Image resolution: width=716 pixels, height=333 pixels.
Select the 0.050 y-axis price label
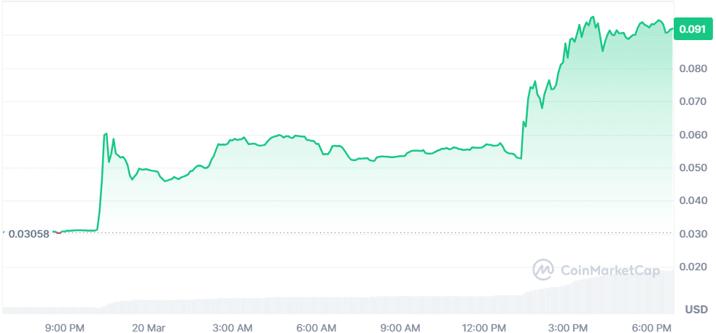click(691, 168)
